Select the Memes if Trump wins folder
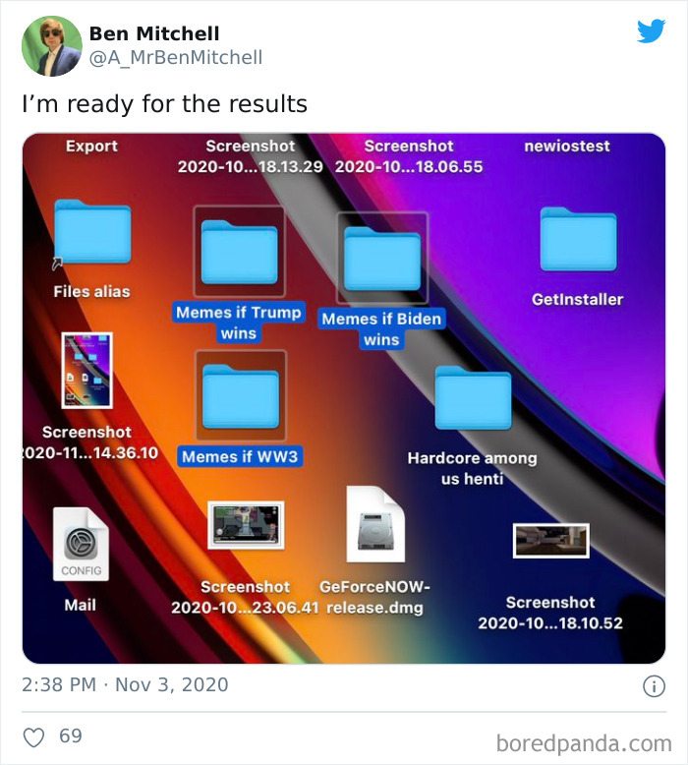688x765 pixels. (x=240, y=253)
